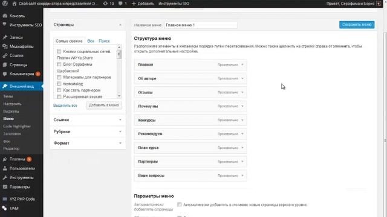Open Ссылки chain icon
The height and width of the screenshot is (217, 387).
5,55
